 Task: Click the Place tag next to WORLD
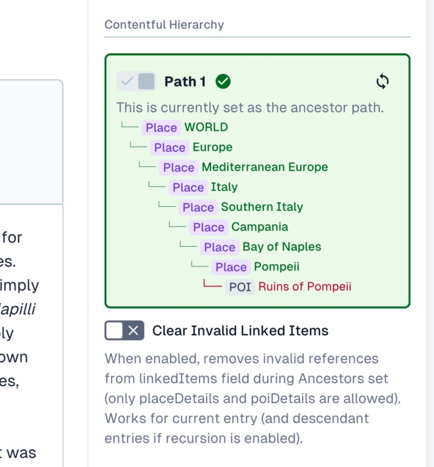[161, 128]
